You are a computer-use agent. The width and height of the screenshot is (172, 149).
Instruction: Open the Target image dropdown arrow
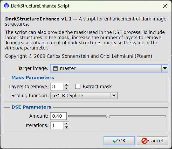point(164,69)
